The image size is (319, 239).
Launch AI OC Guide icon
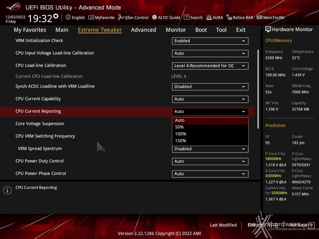[155, 17]
